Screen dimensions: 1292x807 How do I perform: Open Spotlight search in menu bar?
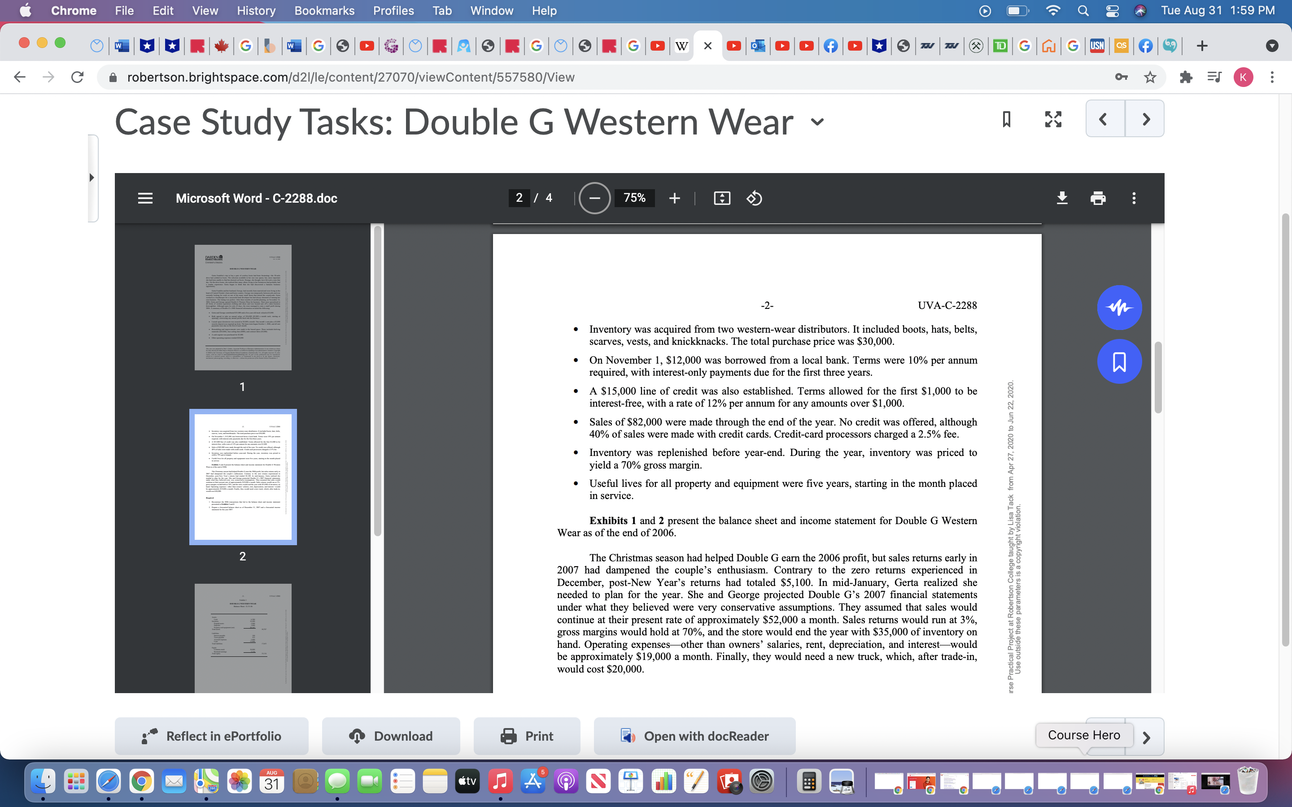[1082, 11]
